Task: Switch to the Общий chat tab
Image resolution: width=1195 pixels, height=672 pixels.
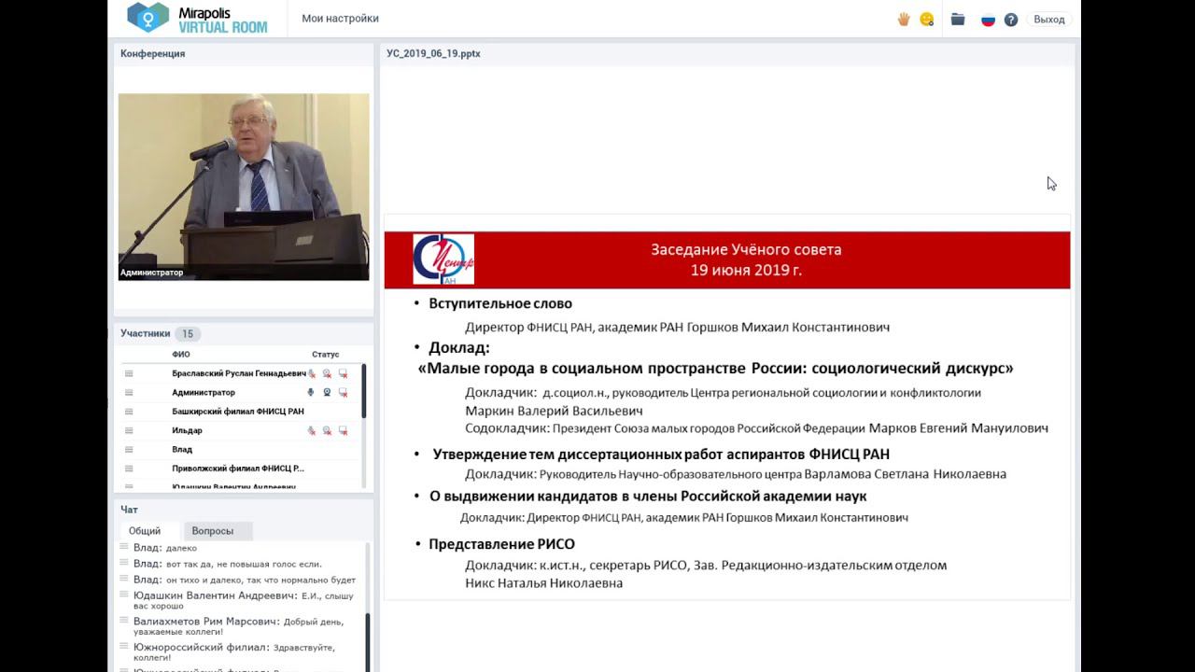Action: (145, 530)
